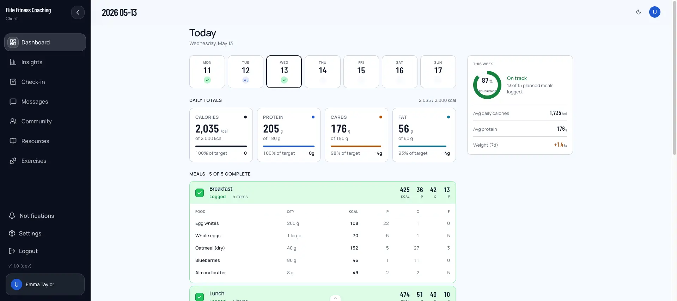Open the Emma Taylor profile card

[45, 284]
